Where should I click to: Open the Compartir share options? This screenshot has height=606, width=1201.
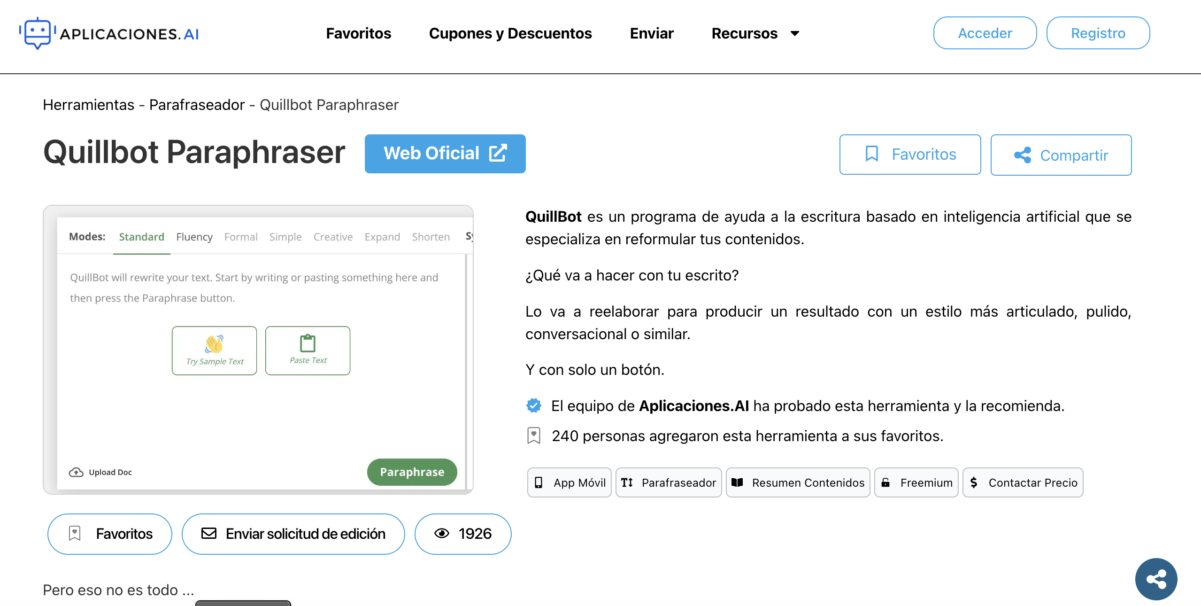click(x=1061, y=155)
